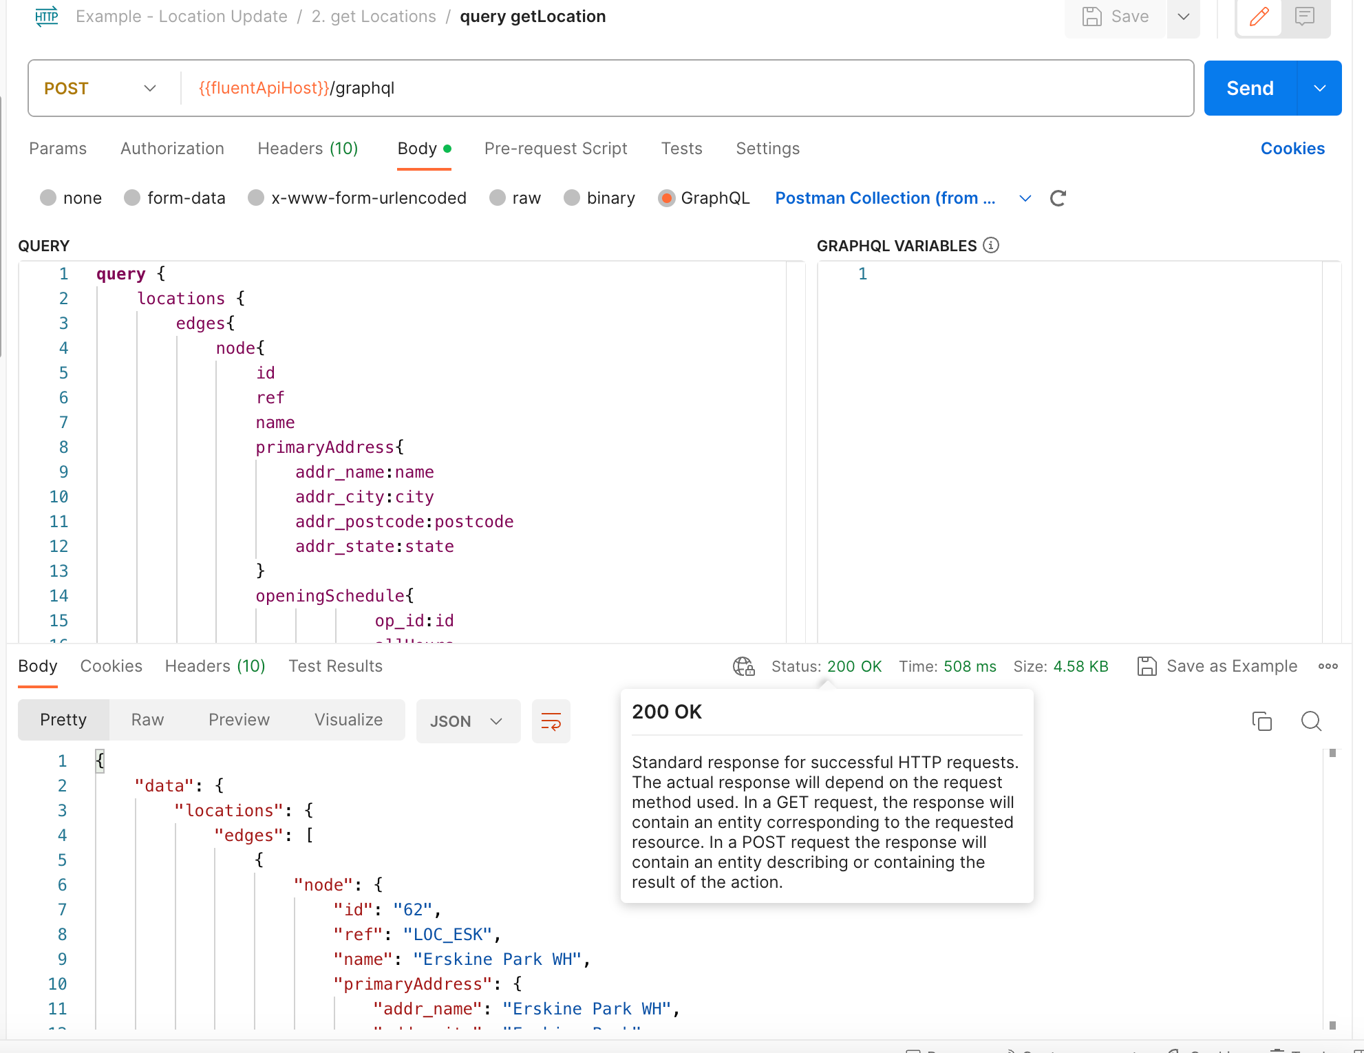Screen dimensions: 1364x1053
Task: Click the globe/environment icon in response bar
Action: 743,666
